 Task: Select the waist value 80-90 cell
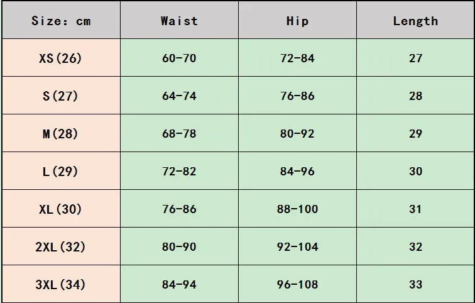coord(179,247)
